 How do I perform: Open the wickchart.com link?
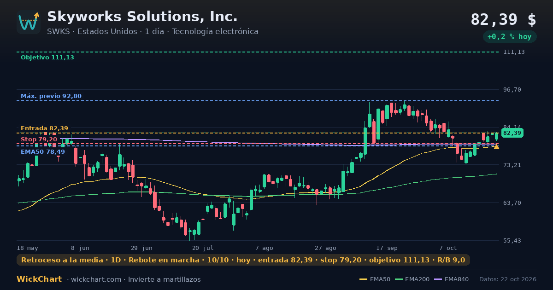click(97, 279)
